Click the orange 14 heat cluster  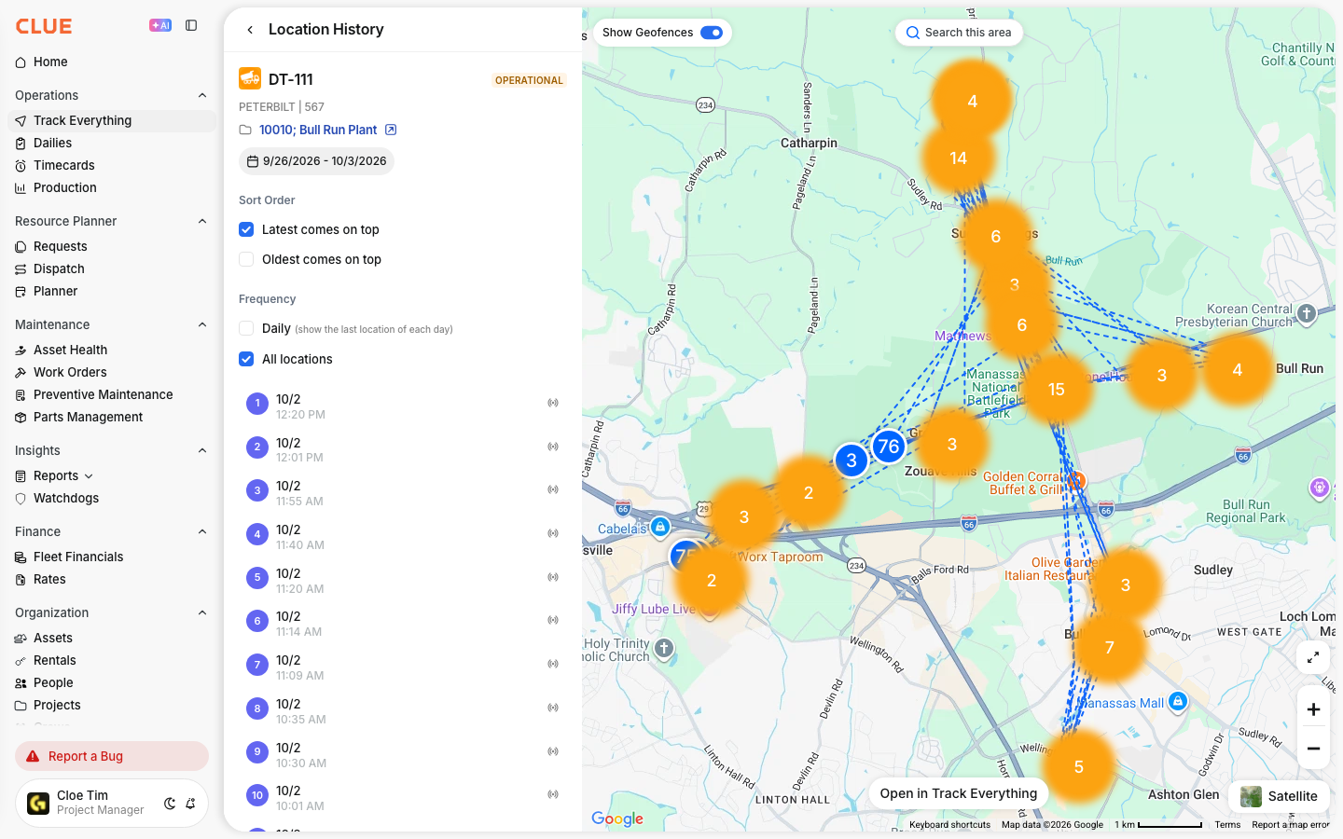point(959,158)
